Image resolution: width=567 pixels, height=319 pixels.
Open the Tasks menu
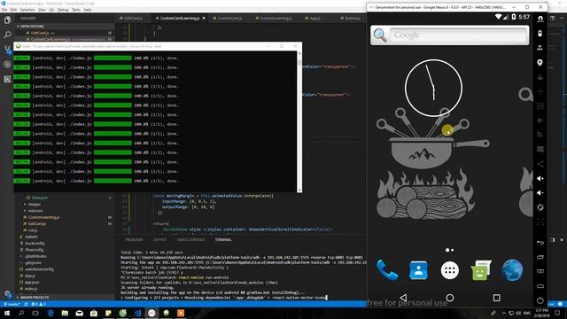(x=76, y=10)
